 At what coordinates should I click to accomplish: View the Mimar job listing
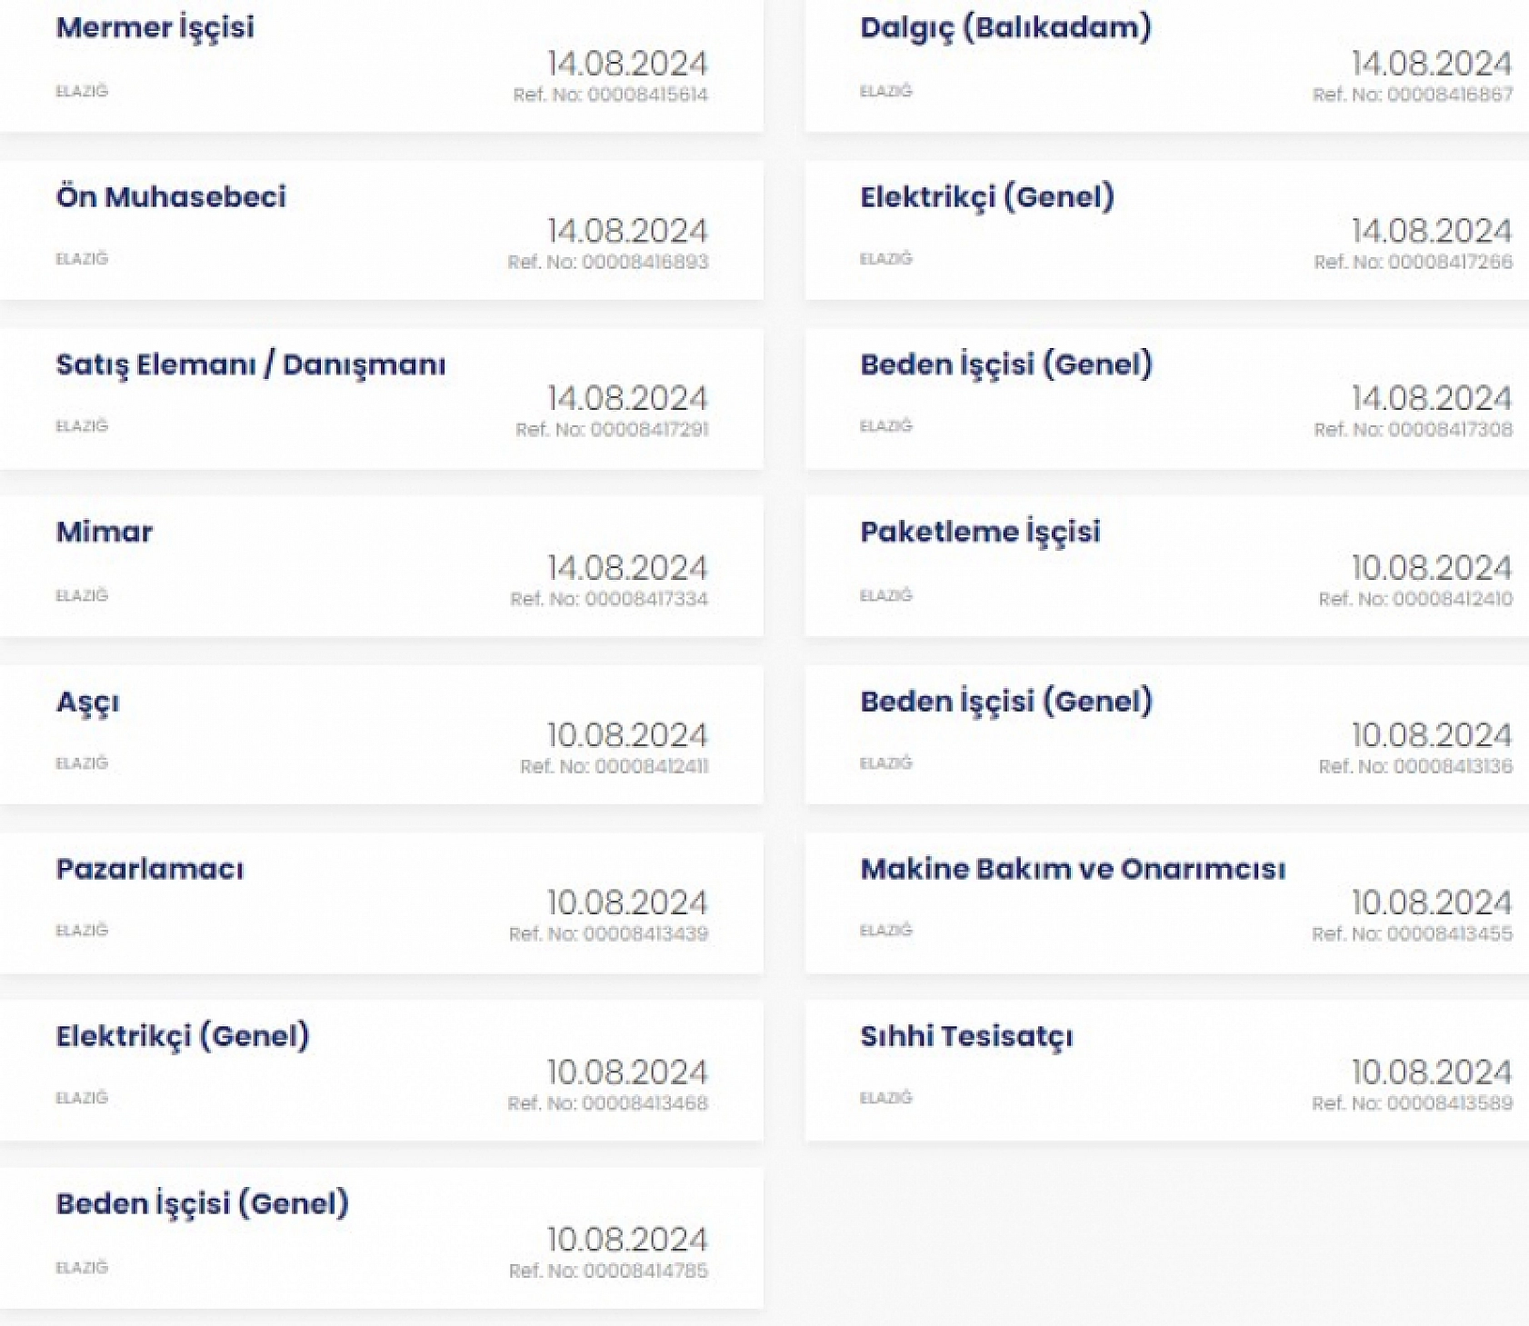point(105,533)
